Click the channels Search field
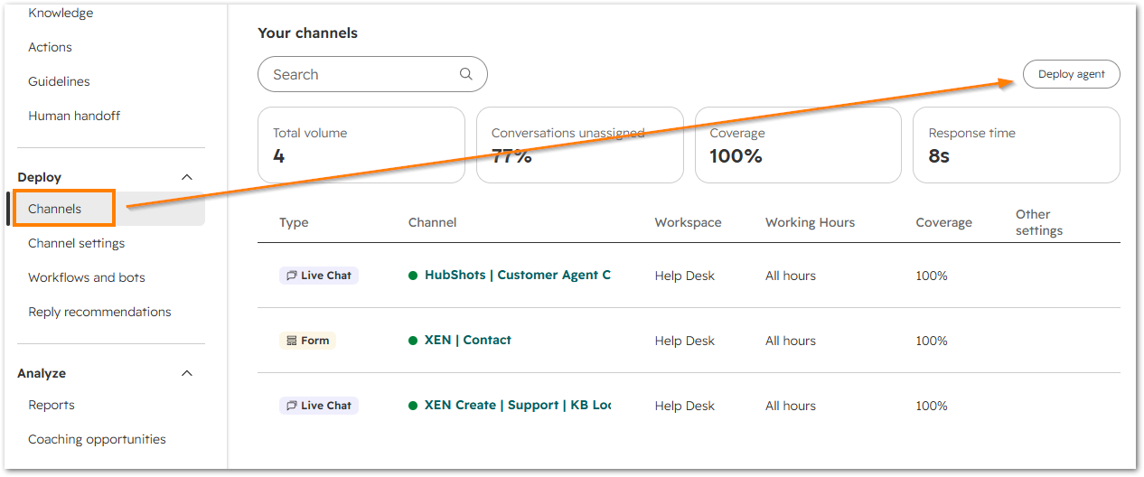 click(x=372, y=74)
